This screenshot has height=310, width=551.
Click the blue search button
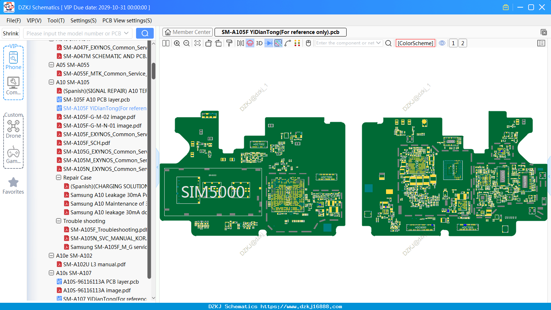point(145,33)
